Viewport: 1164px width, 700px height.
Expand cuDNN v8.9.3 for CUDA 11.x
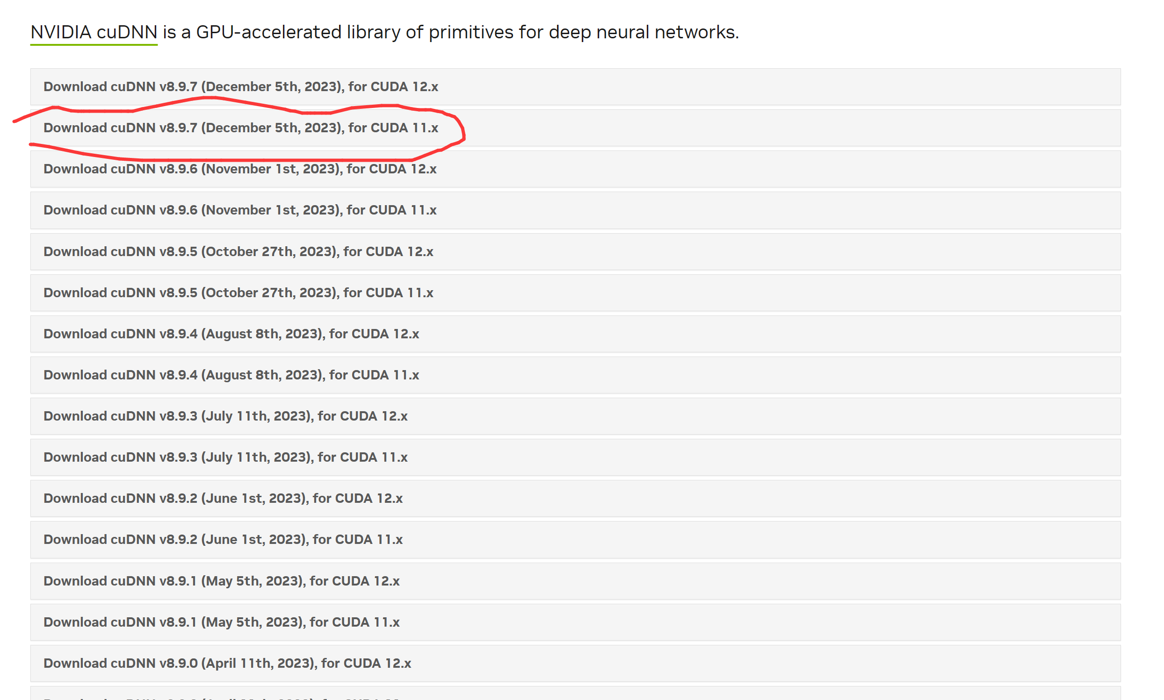575,457
